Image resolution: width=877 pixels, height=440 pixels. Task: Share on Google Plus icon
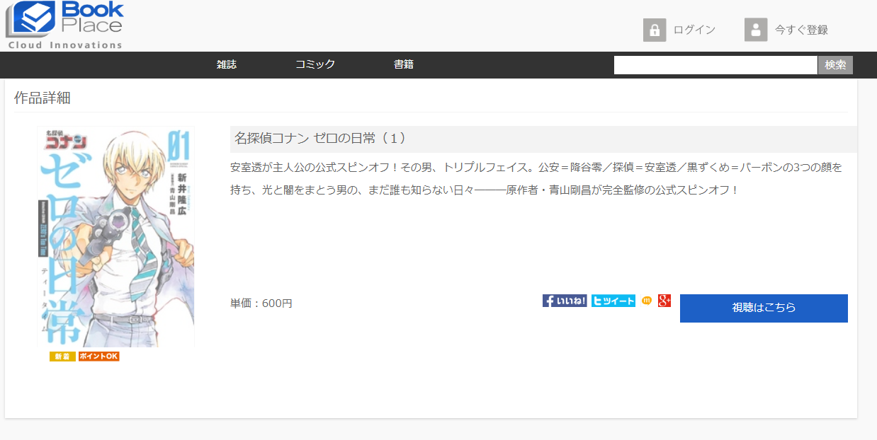tap(664, 301)
